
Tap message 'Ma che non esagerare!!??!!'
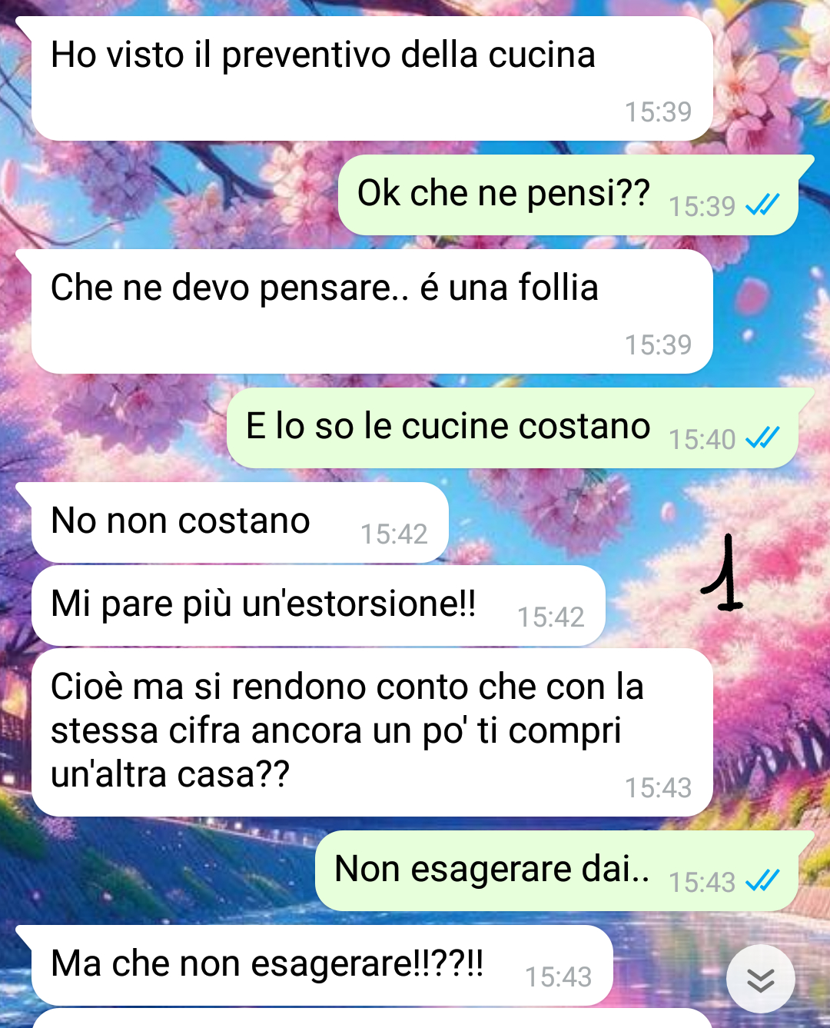click(x=322, y=966)
